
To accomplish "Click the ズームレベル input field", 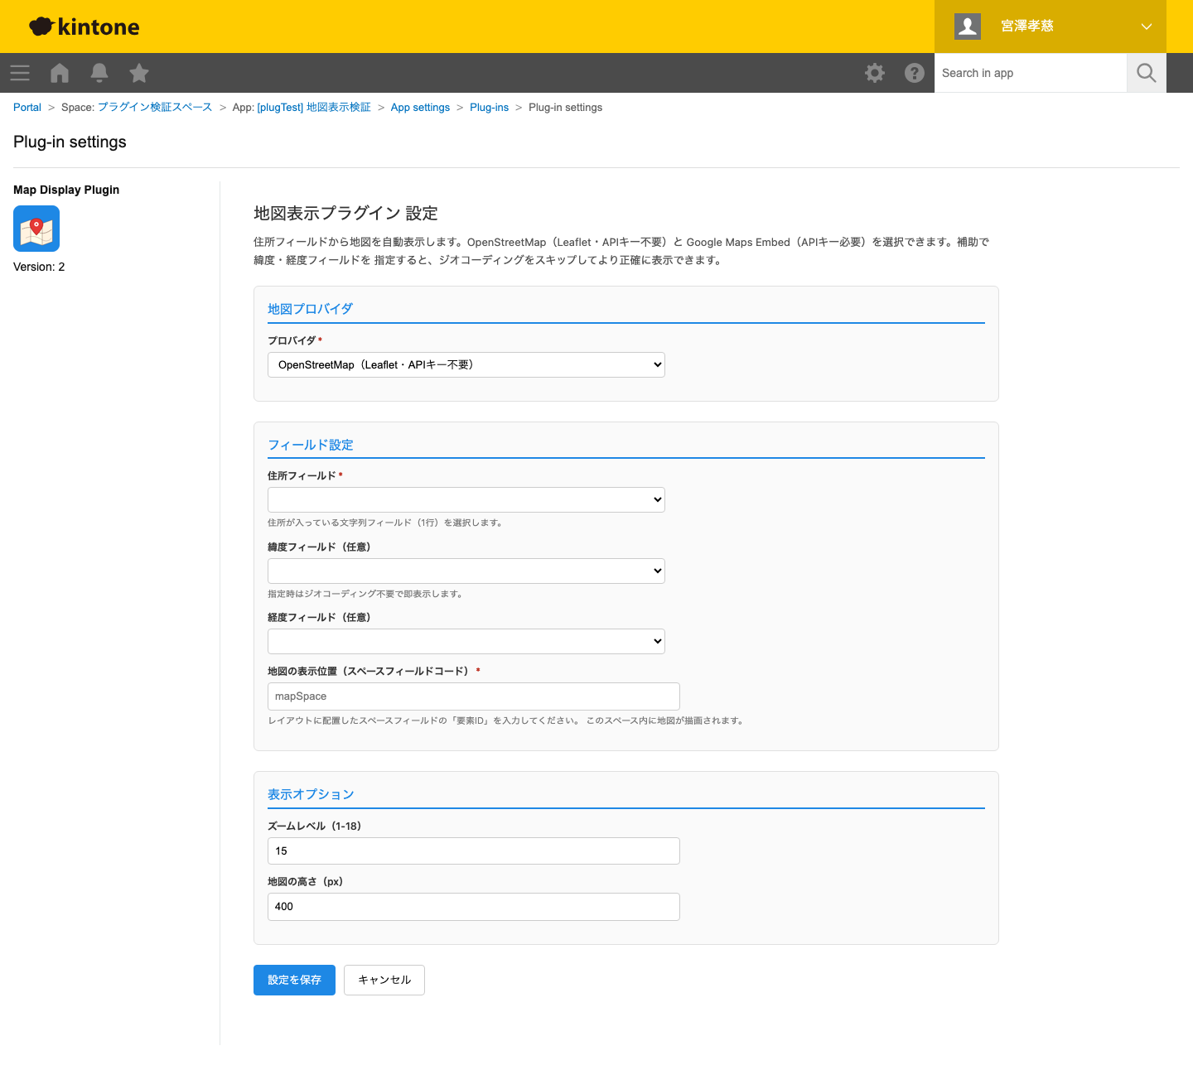I will pyautogui.click(x=473, y=851).
